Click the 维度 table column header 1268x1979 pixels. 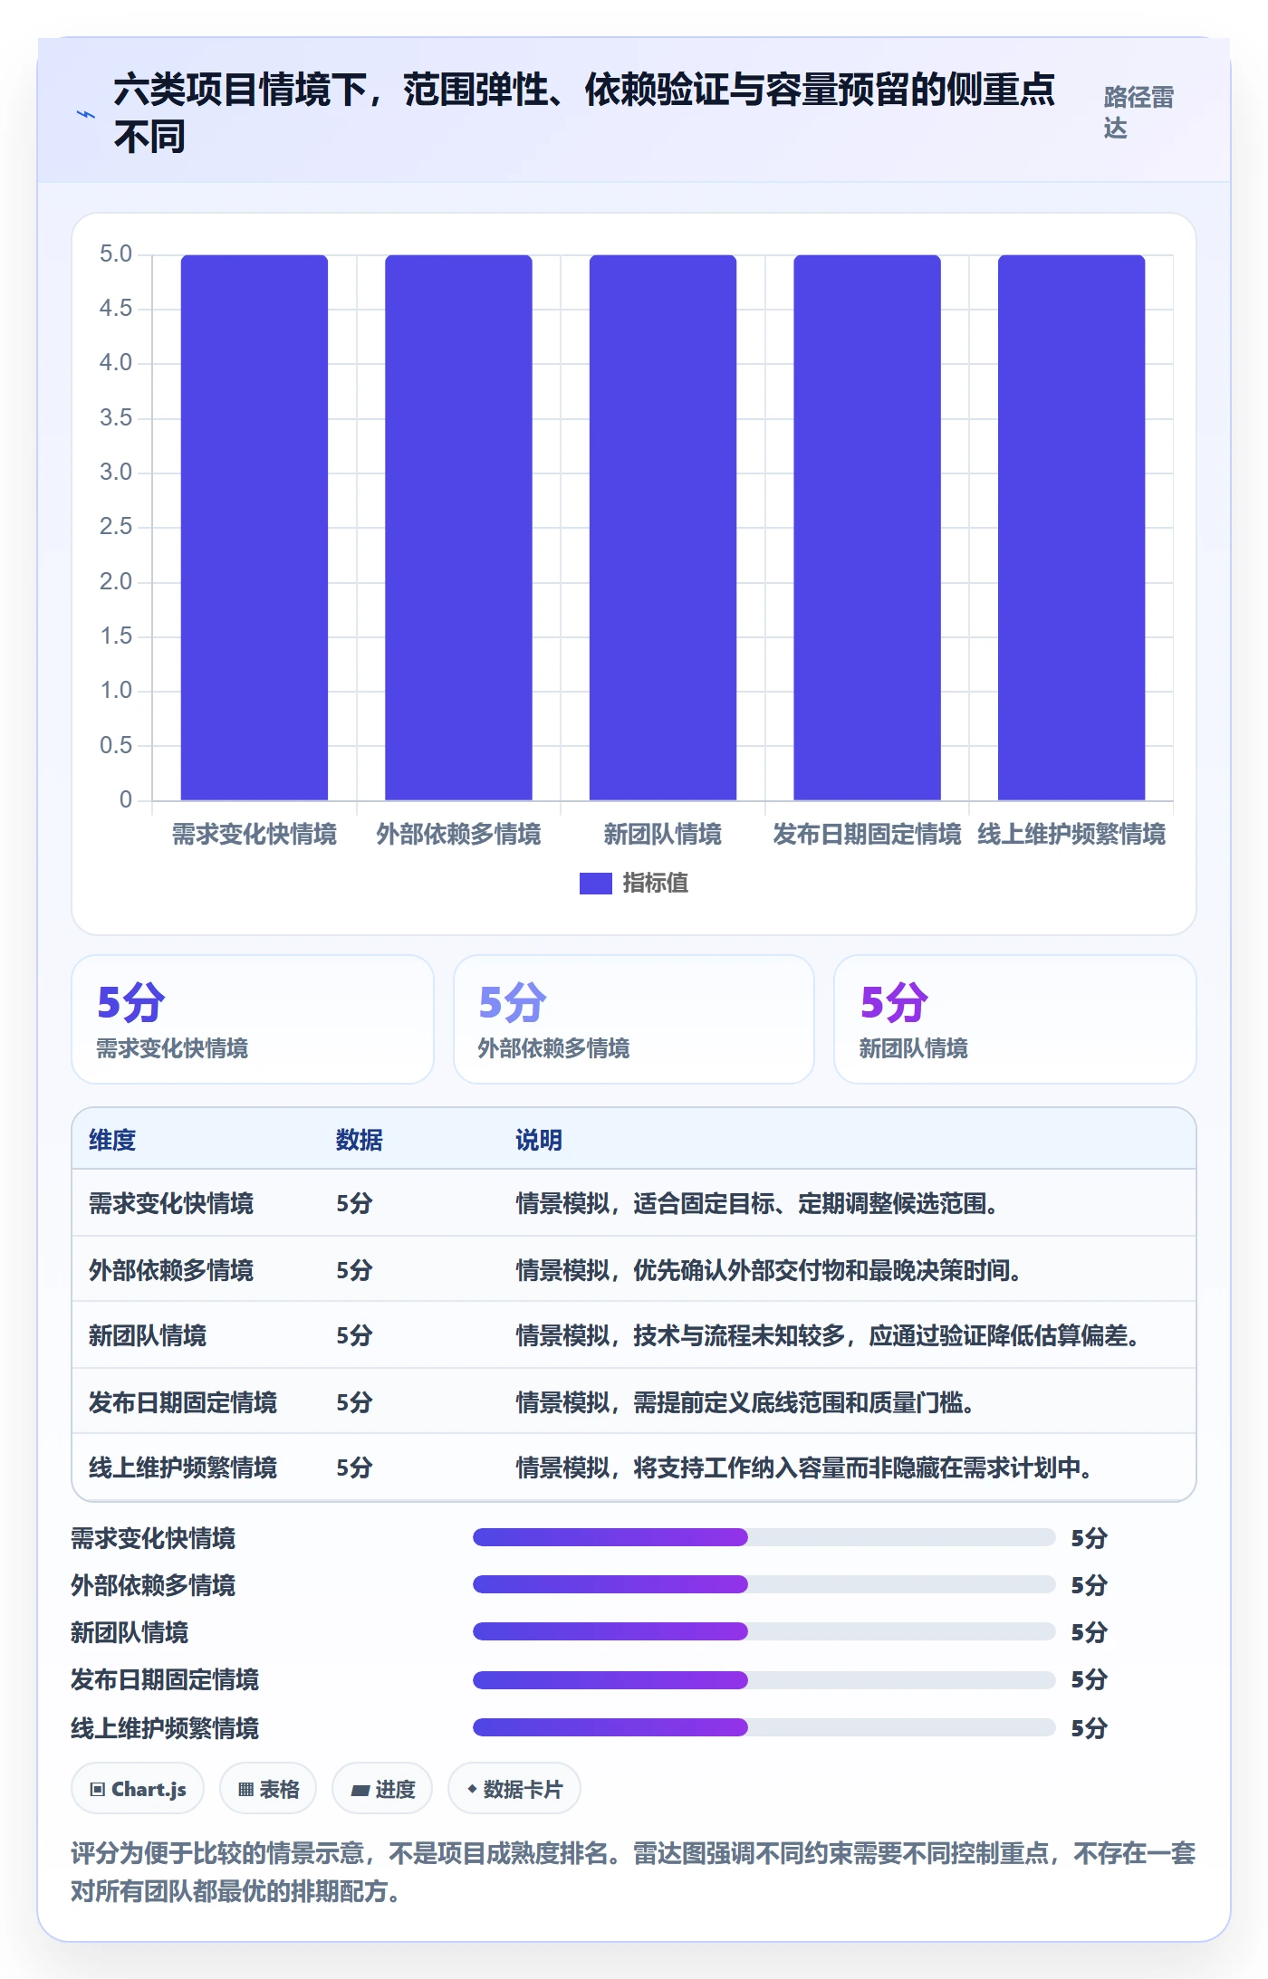click(x=112, y=1140)
